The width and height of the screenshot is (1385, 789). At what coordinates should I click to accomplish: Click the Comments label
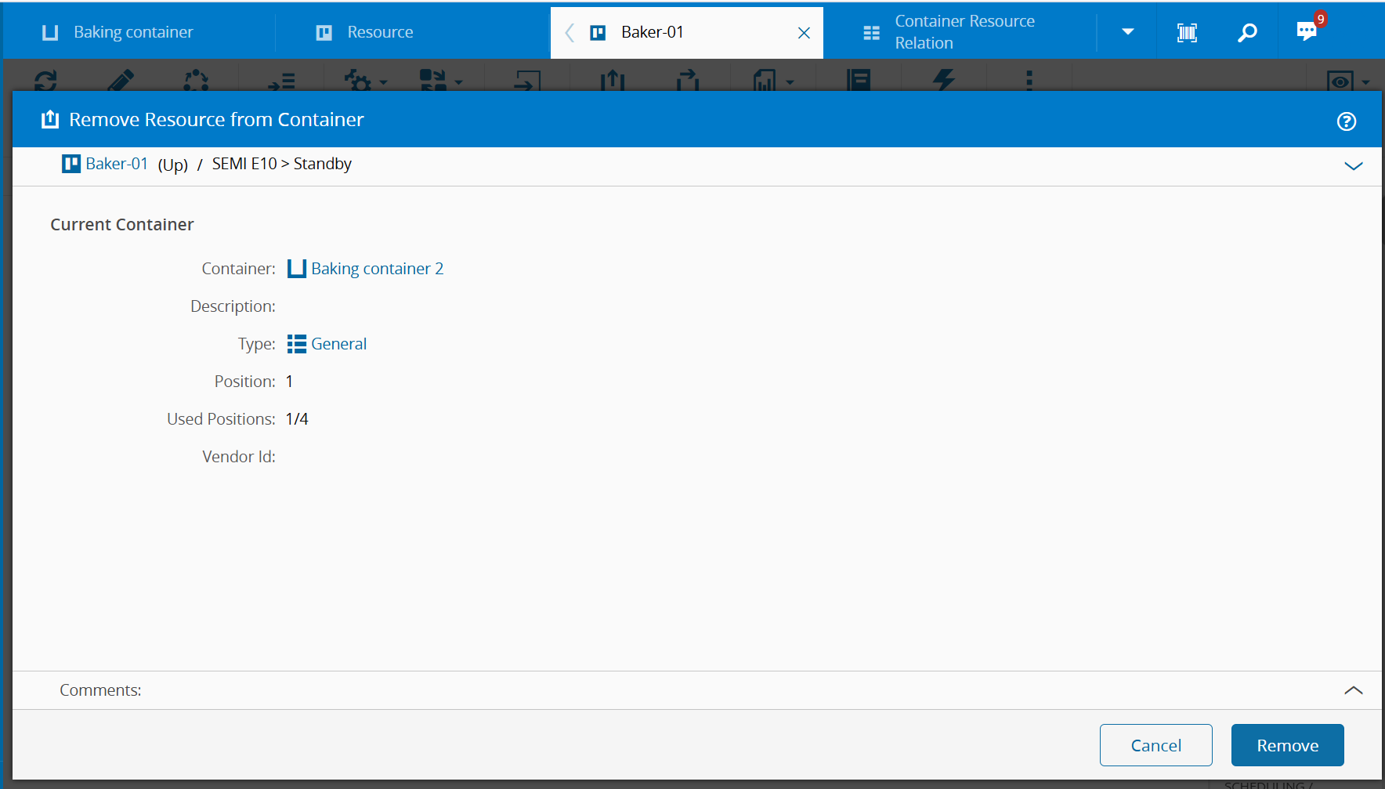click(100, 690)
